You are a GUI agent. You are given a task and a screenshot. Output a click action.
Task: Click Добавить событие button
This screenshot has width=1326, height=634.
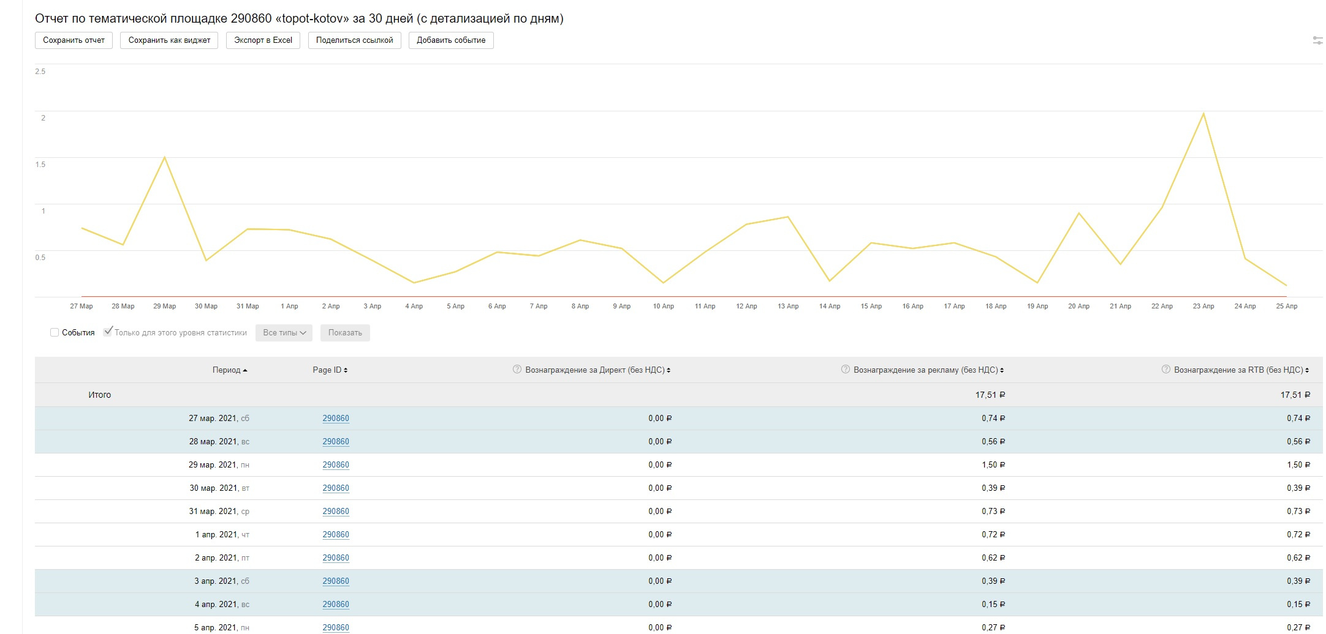(x=451, y=40)
